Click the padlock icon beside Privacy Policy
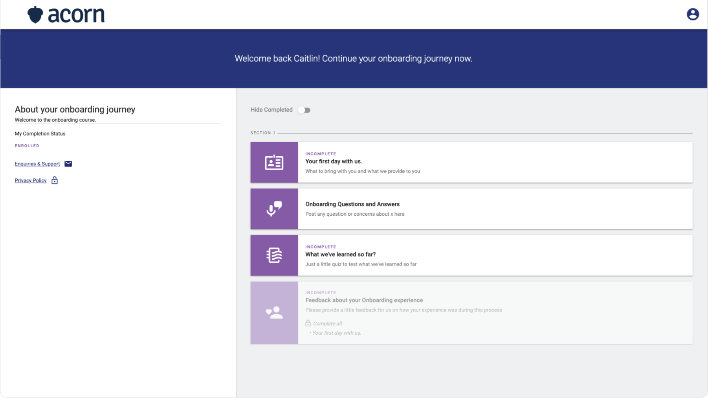This screenshot has height=398, width=708. coord(55,180)
